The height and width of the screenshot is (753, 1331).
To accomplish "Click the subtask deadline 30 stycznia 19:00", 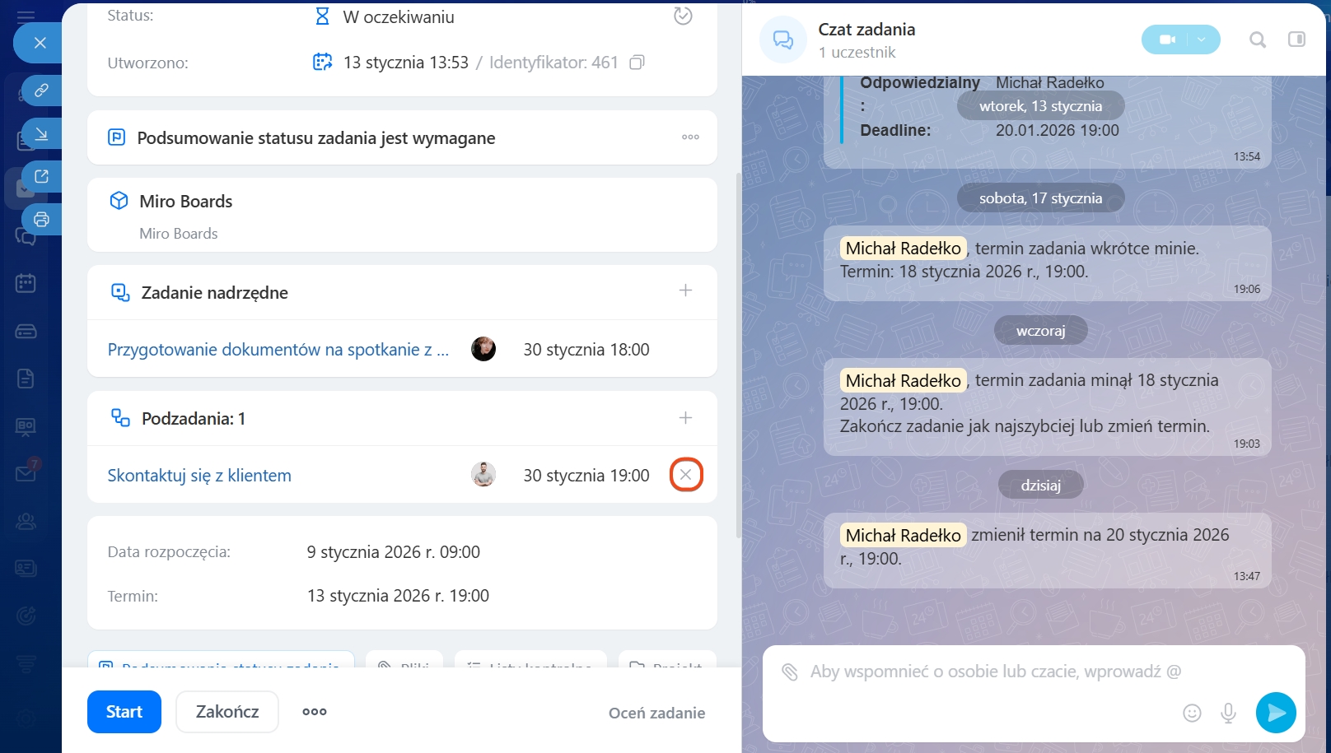I will [586, 476].
